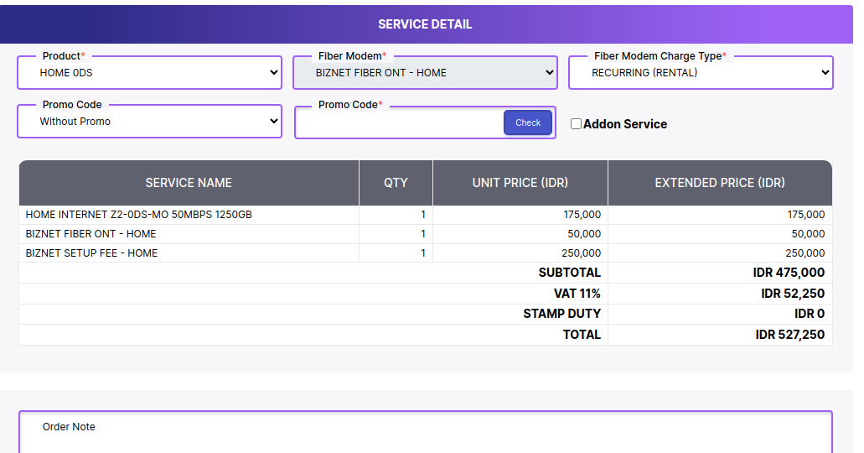Click the Order Note text area
864x453 pixels.
(426, 432)
